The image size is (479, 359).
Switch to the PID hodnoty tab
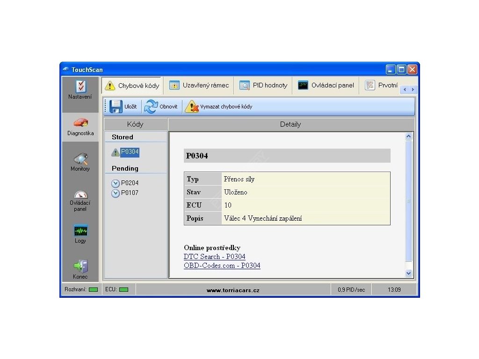point(263,86)
